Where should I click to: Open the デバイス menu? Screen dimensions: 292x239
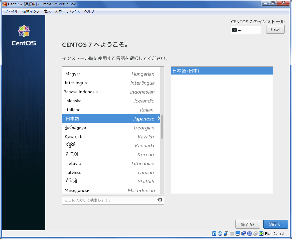click(x=73, y=11)
